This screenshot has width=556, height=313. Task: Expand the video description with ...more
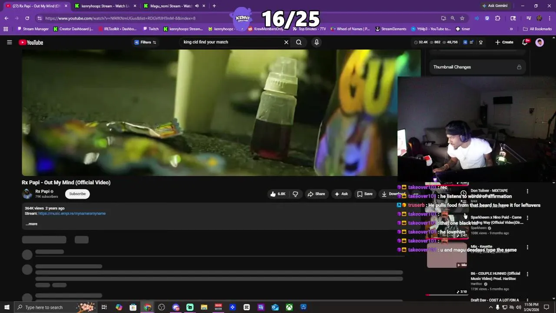[31, 224]
